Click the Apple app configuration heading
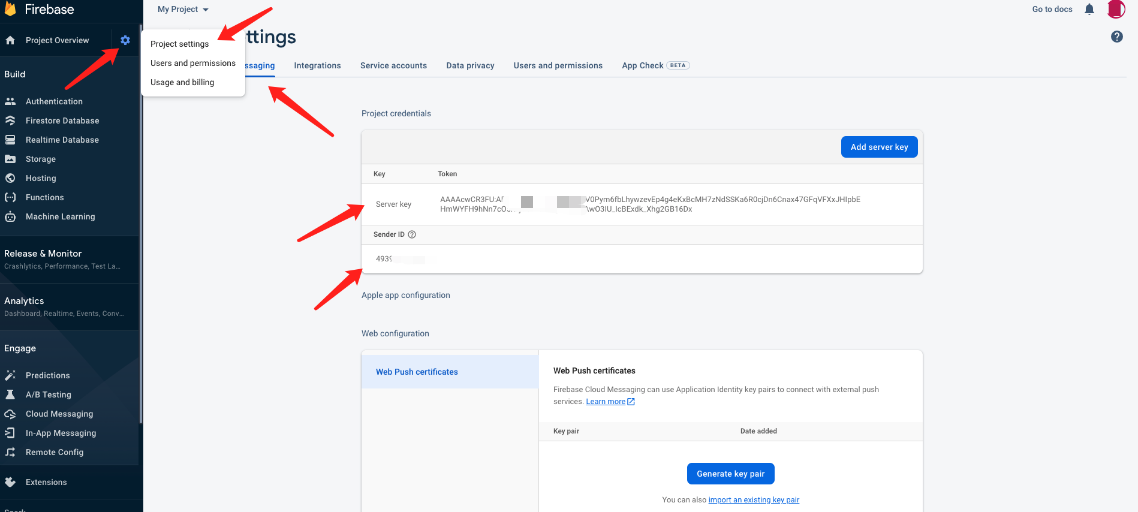The width and height of the screenshot is (1138, 512). (x=405, y=295)
